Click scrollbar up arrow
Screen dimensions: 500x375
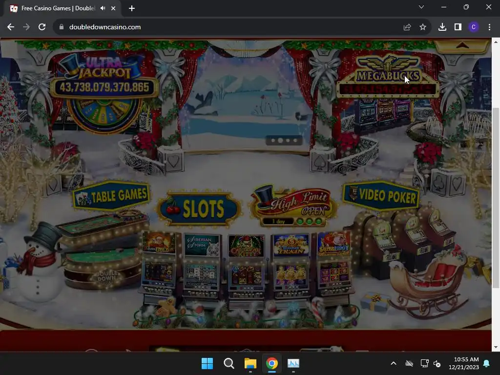click(x=496, y=42)
